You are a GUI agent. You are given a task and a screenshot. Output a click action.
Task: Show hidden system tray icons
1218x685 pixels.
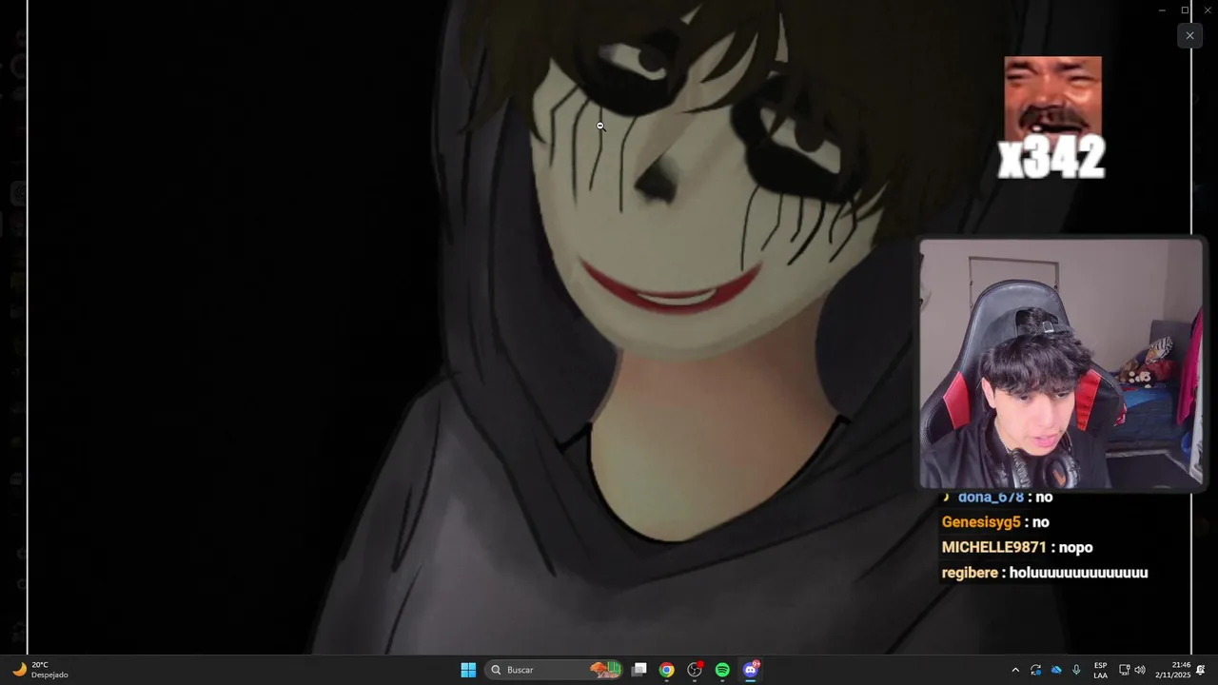[x=1015, y=670]
